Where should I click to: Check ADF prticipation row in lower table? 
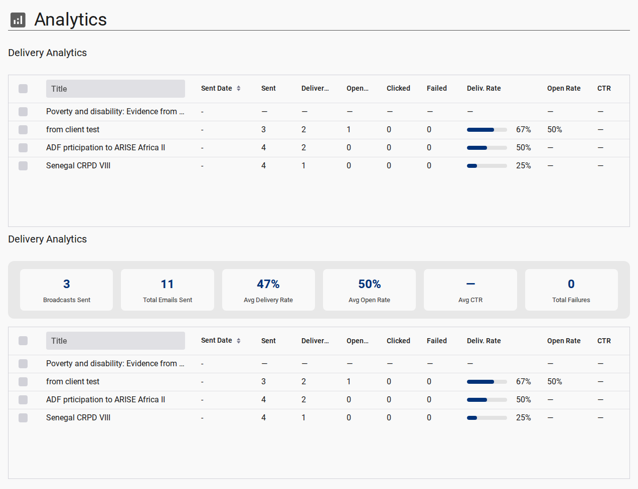23,400
